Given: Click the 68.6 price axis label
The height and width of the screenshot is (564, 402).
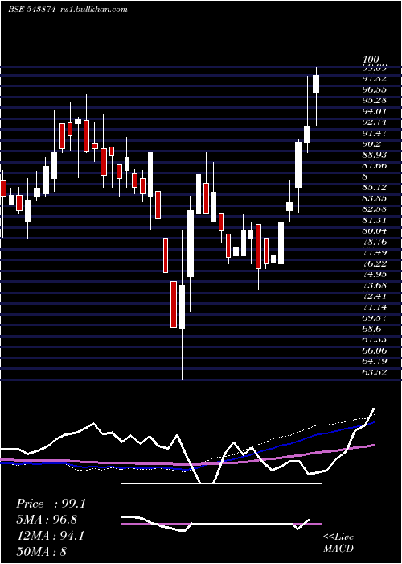Looking at the screenshot, I should pos(371,329).
